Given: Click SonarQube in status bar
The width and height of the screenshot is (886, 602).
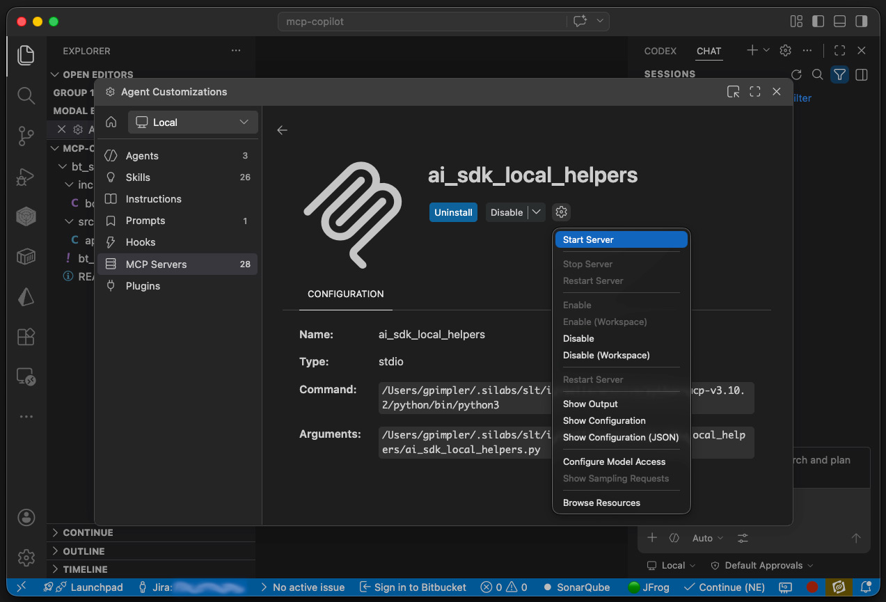Looking at the screenshot, I should click(576, 587).
